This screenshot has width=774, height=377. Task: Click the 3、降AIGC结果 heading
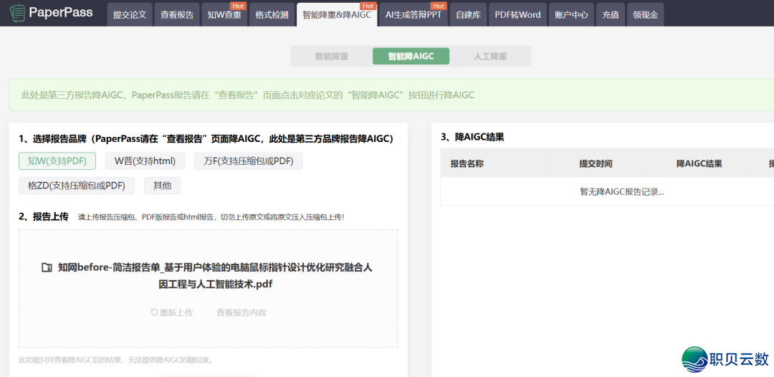click(x=472, y=137)
